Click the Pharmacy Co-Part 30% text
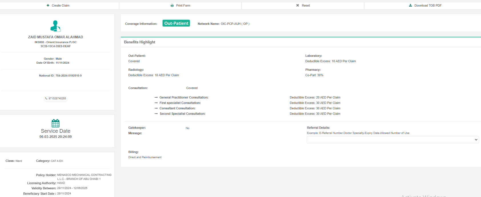This screenshot has height=197, width=481. pyautogui.click(x=314, y=75)
